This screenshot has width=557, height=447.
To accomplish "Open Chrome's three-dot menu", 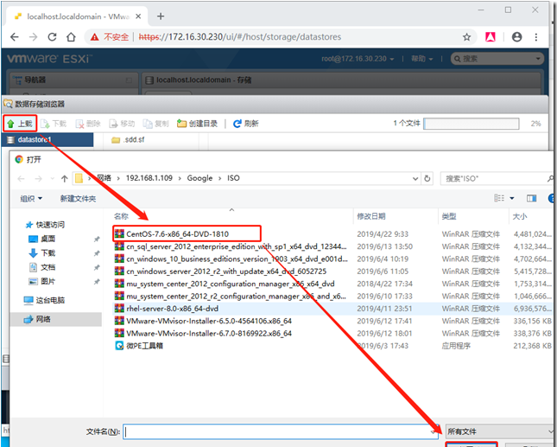I will tap(536, 37).
